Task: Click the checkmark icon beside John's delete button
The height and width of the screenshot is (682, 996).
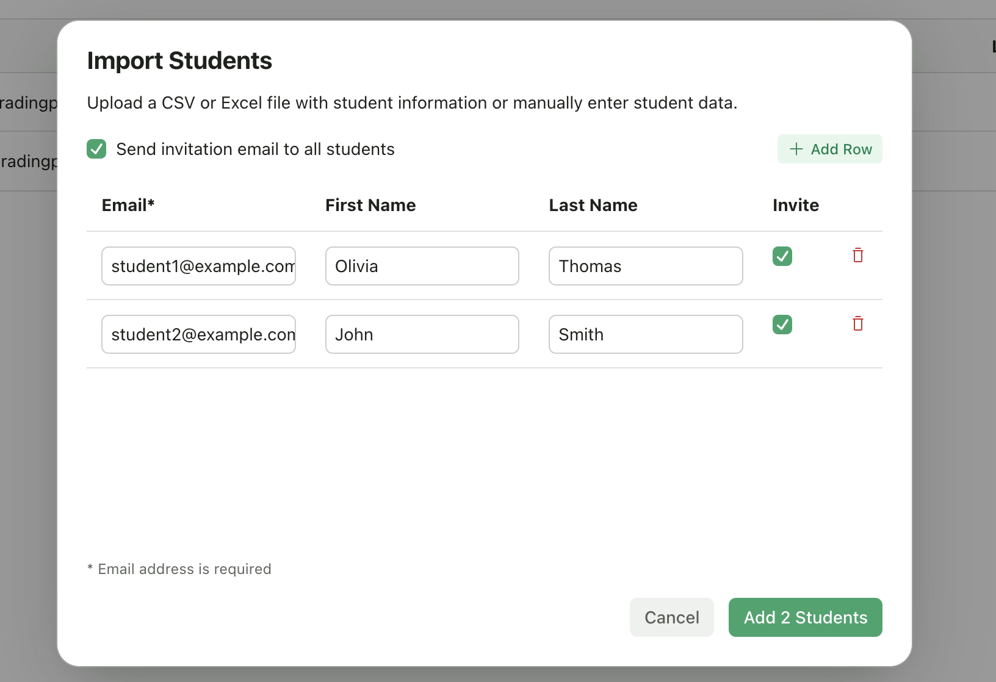Action: (x=782, y=325)
